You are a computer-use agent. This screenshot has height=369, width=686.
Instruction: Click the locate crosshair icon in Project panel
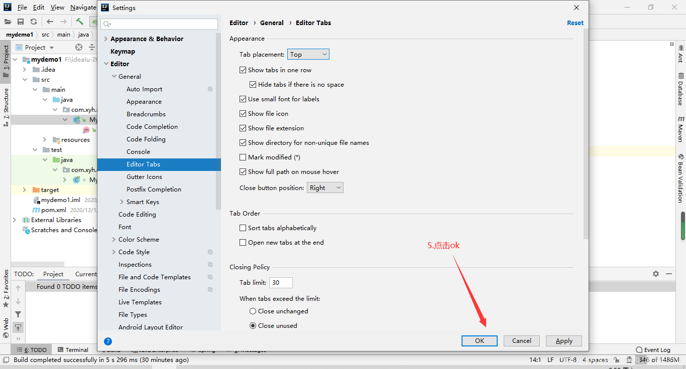tap(79, 47)
